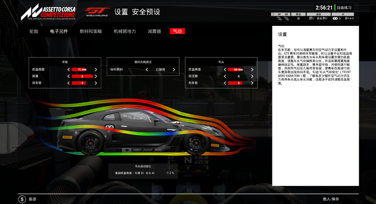
Task: Click the 车尾 panel header
Action: pyautogui.click(x=65, y=62)
